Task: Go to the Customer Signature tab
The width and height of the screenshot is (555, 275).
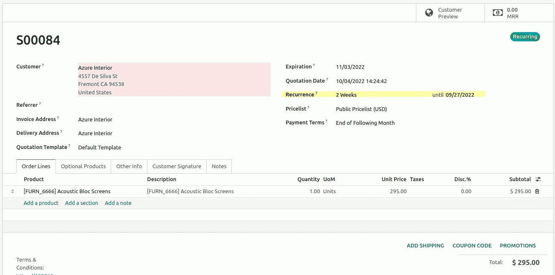Action: (177, 167)
